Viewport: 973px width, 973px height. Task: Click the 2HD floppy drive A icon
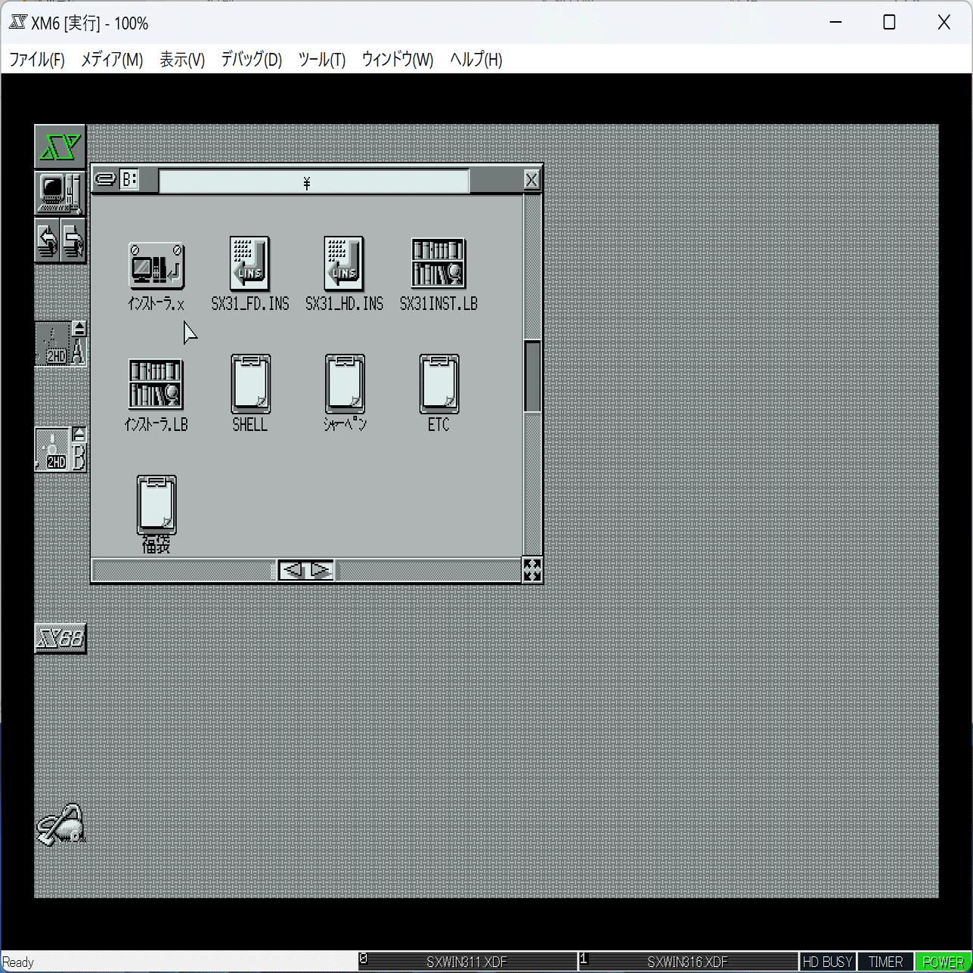click(56, 345)
